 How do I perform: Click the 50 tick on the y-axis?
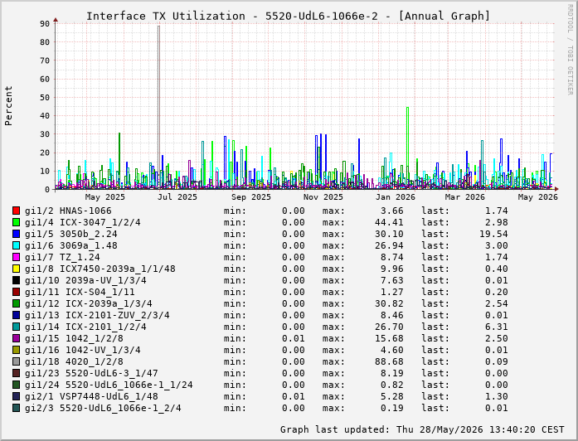pos(45,97)
